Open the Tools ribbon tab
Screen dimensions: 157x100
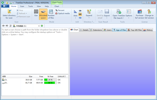(30, 6)
